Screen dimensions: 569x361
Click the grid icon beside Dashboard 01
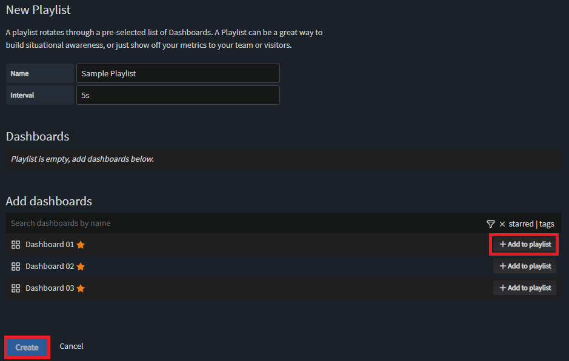(x=16, y=245)
